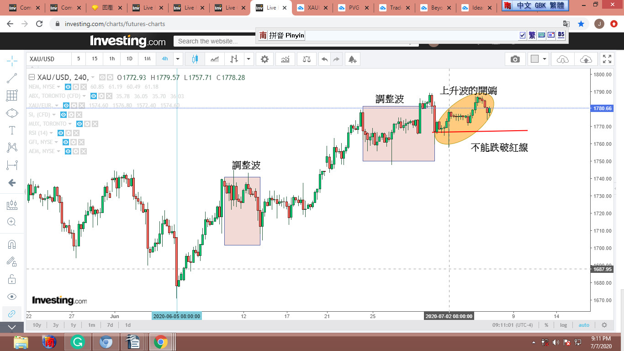This screenshot has height=351, width=624.
Task: Open the measure ruler tool
Action: pos(12,205)
